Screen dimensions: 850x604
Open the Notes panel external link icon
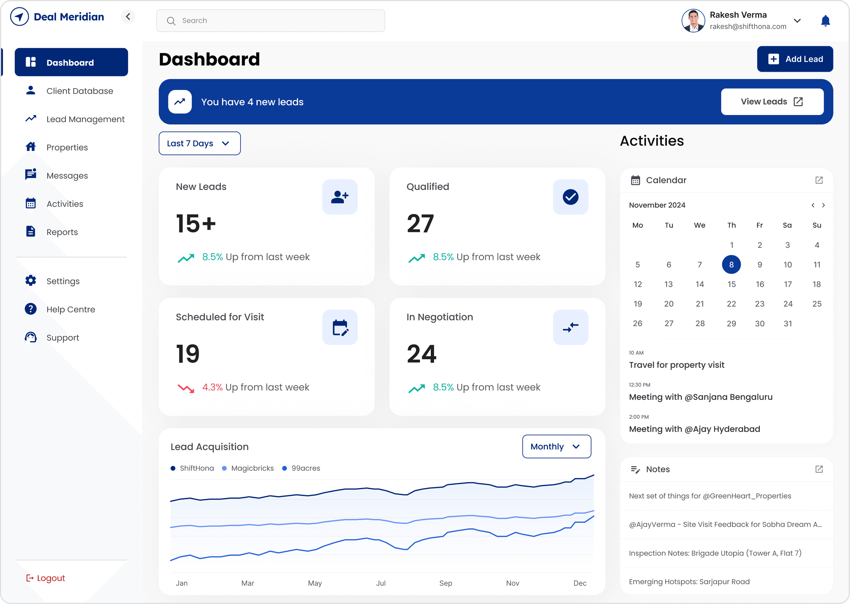click(x=819, y=469)
